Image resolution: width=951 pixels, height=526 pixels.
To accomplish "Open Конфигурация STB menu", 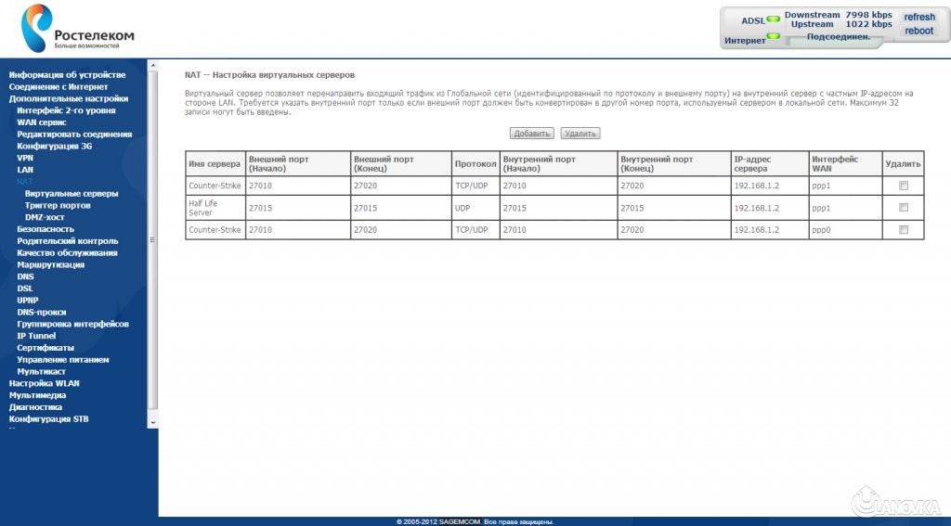I will [48, 418].
